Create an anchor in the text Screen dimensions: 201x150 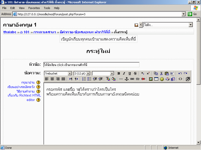(127, 79)
